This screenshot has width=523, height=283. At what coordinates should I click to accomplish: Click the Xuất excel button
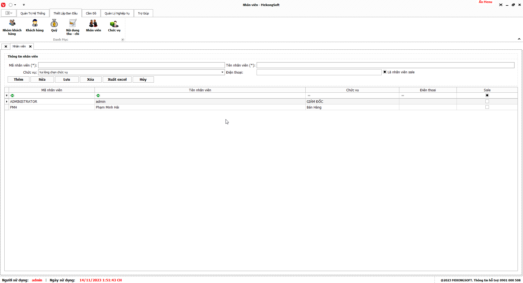coord(117,80)
